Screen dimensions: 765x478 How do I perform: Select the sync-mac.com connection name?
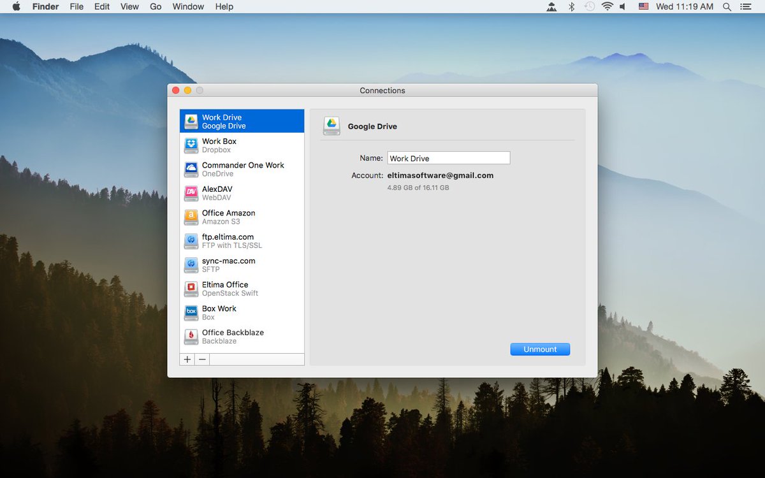[x=229, y=261]
